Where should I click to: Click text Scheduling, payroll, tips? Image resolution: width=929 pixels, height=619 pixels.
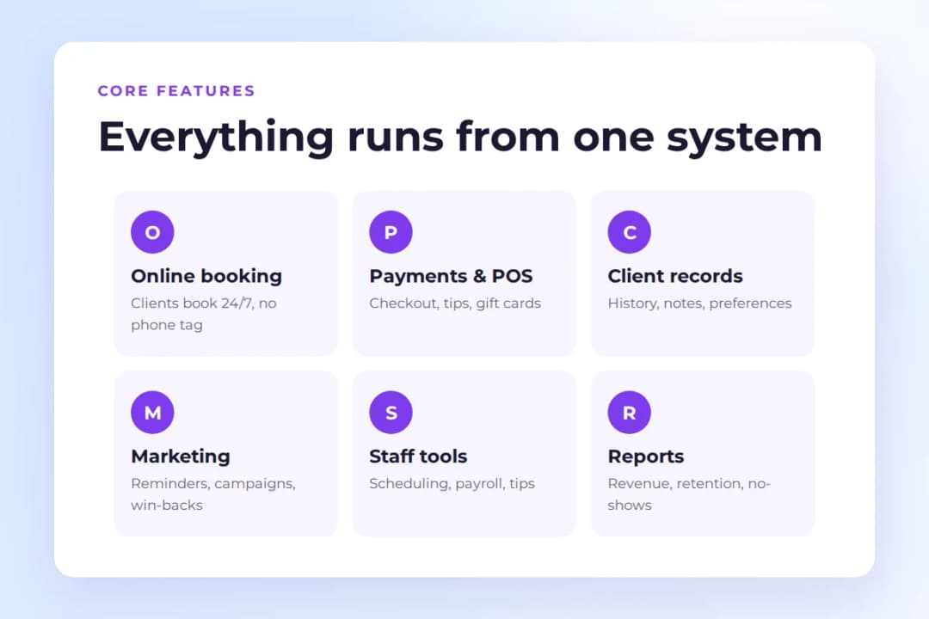tap(452, 483)
